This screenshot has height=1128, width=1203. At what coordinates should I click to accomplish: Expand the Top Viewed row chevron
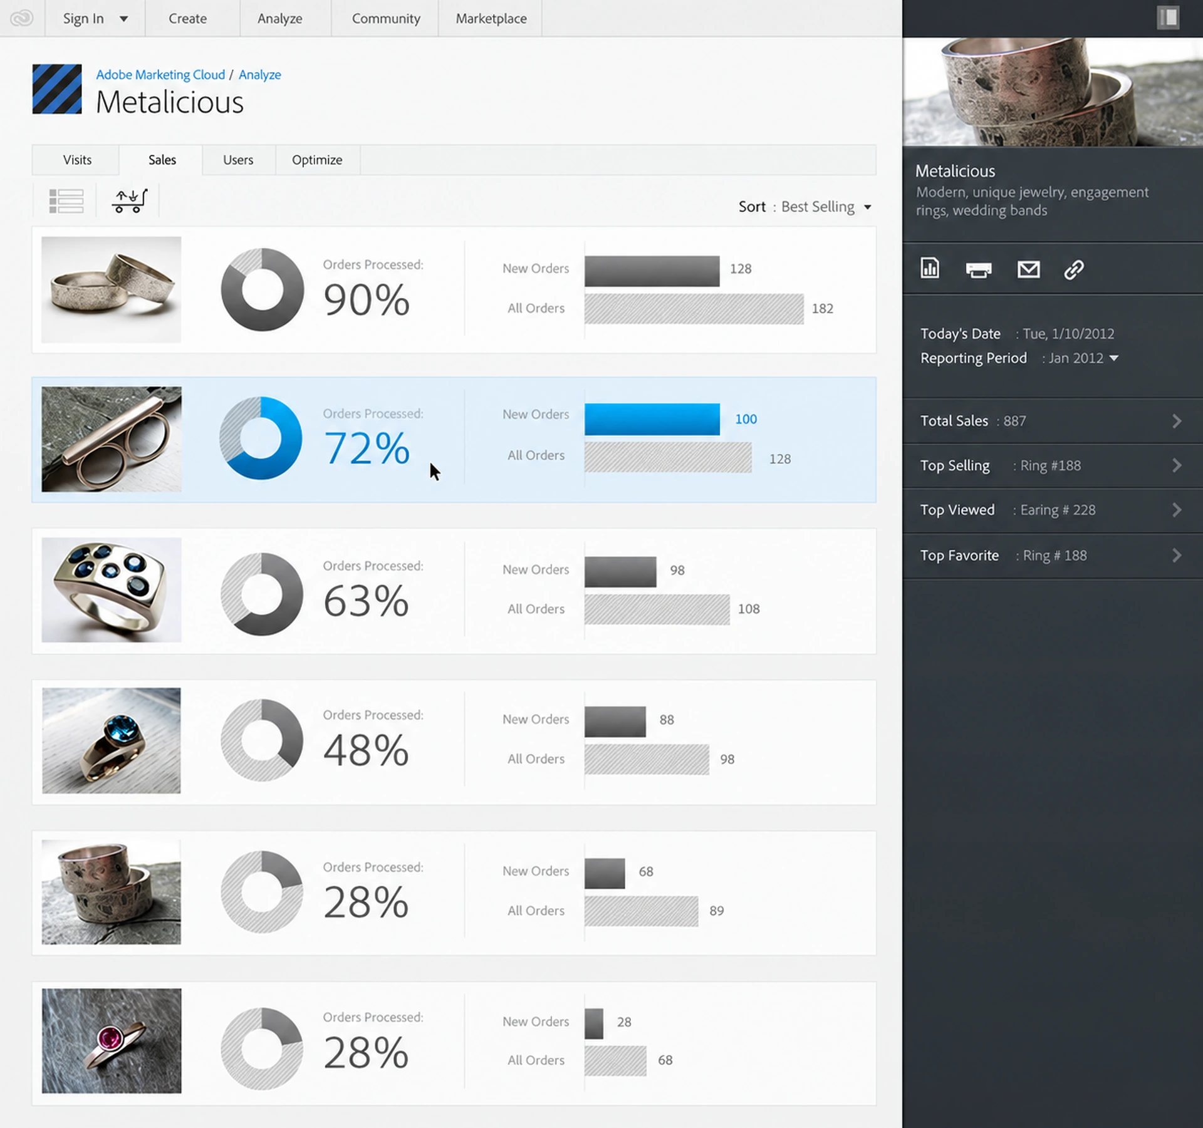[x=1177, y=510]
